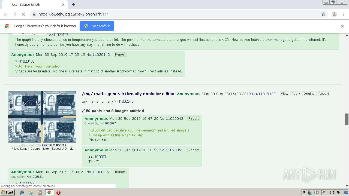Screen dimensions: 349x196
Task: Follow quote link >>11020127
Action: pyautogui.click(x=59, y=35)
